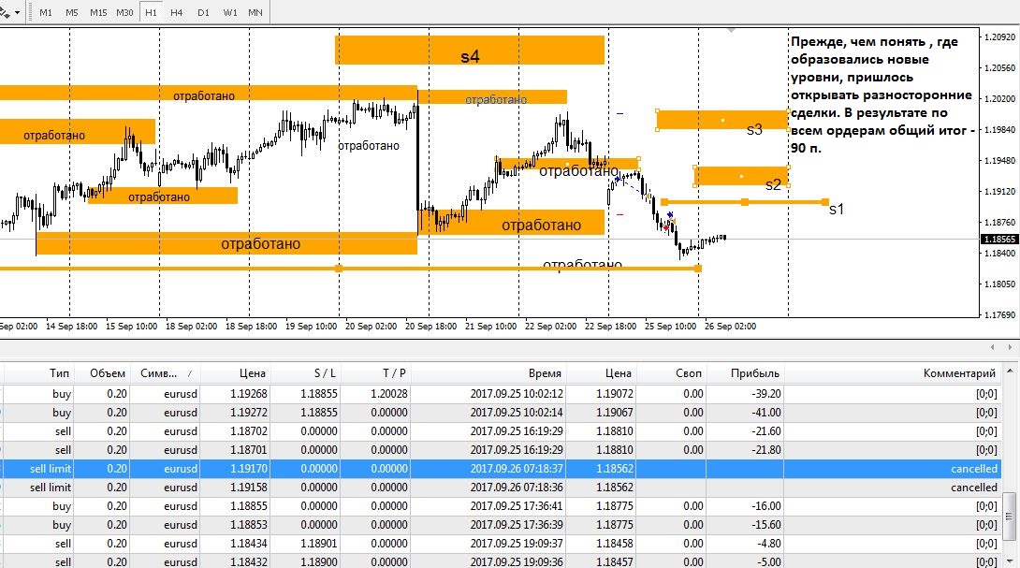This screenshot has height=568, width=1020.
Task: Switch chart to H4 timeframe
Action: click(176, 12)
